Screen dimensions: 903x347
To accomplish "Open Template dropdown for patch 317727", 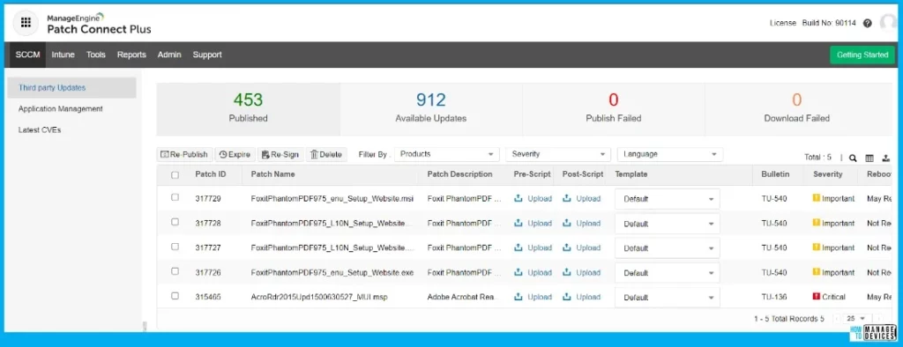I will tap(668, 248).
